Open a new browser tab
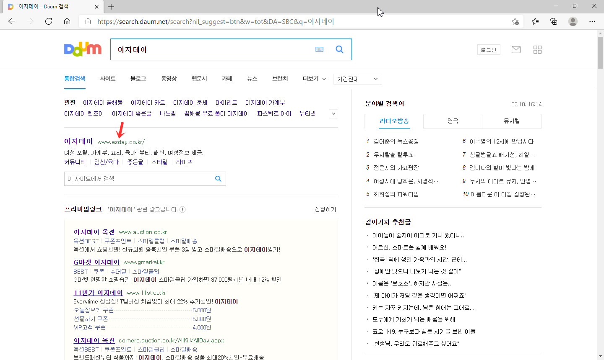 pyautogui.click(x=111, y=7)
